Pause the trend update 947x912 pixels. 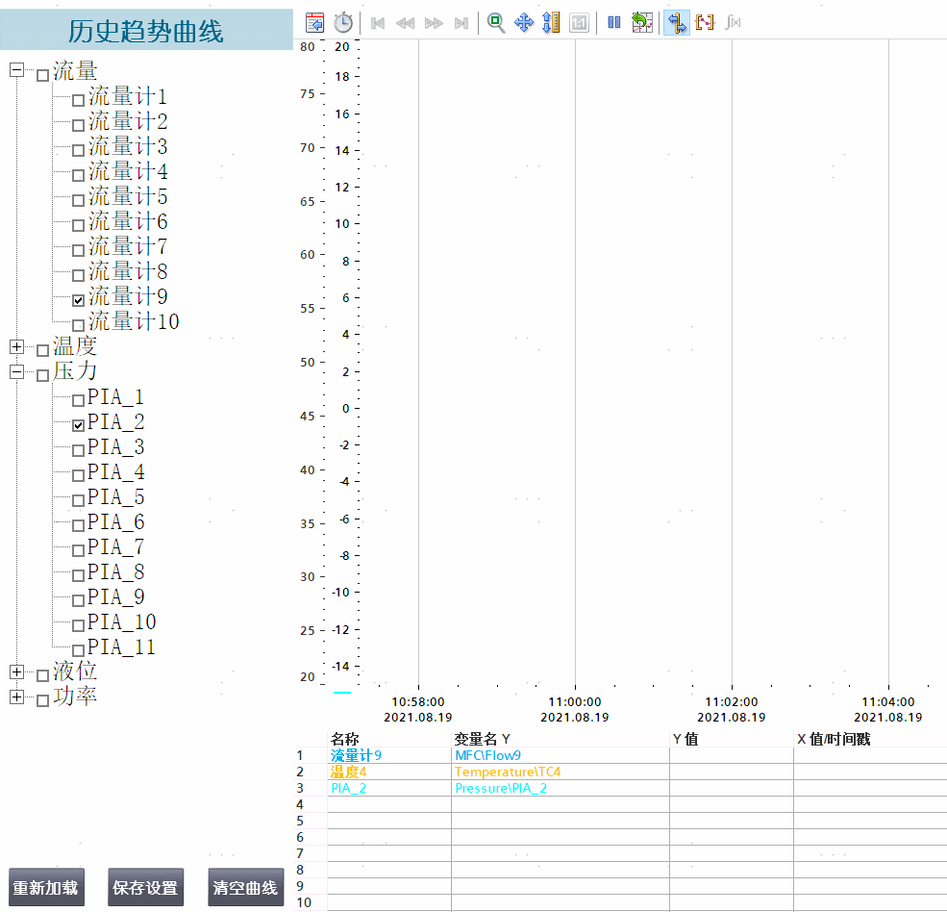[614, 23]
